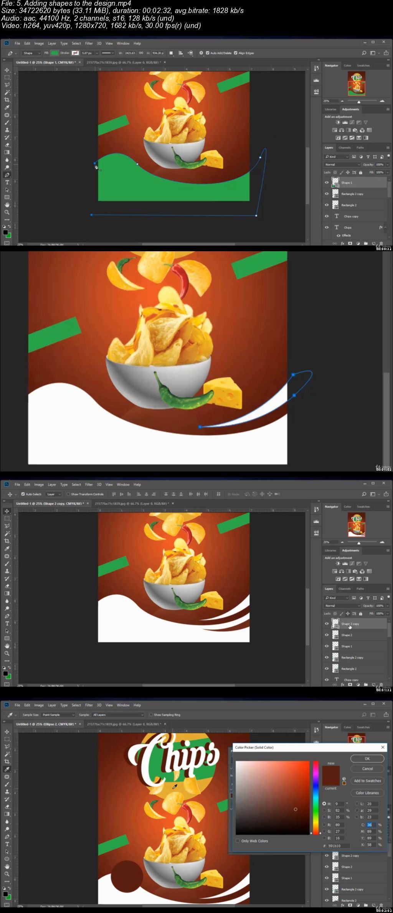Click Brightness/Contrast adjustment icon in Shape 2 copy frame
This screenshot has width=393, height=913.
(x=338, y=564)
